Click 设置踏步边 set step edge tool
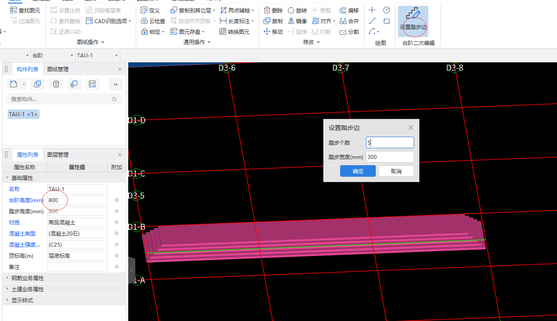This screenshot has height=321, width=557. (x=413, y=21)
